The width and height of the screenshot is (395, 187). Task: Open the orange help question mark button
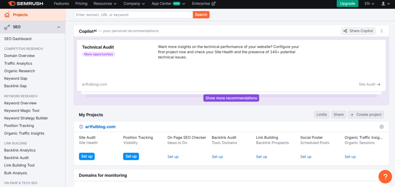click(x=385, y=177)
